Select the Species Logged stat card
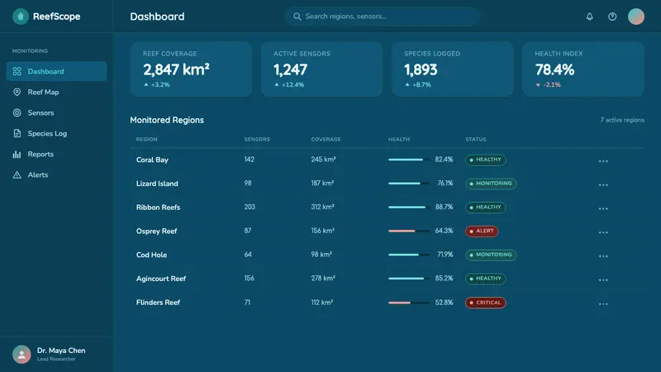This screenshot has height=372, width=661. pos(453,69)
